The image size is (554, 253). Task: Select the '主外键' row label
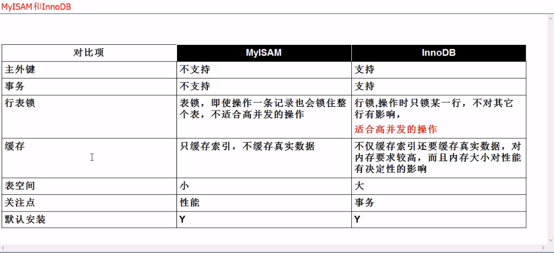tap(20, 69)
